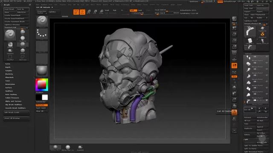Viewport: 273px width, 153px height.
Task: Select the Rotate button in top shelf
Action: point(101,12)
